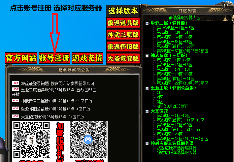The height and width of the screenshot is (162, 234).
Task: Select the 大圣微变版 version button
Action: click(x=123, y=58)
